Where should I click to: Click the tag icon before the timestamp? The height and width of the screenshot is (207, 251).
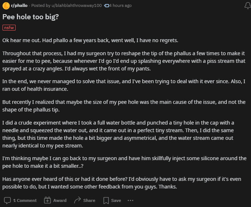click(x=106, y=5)
